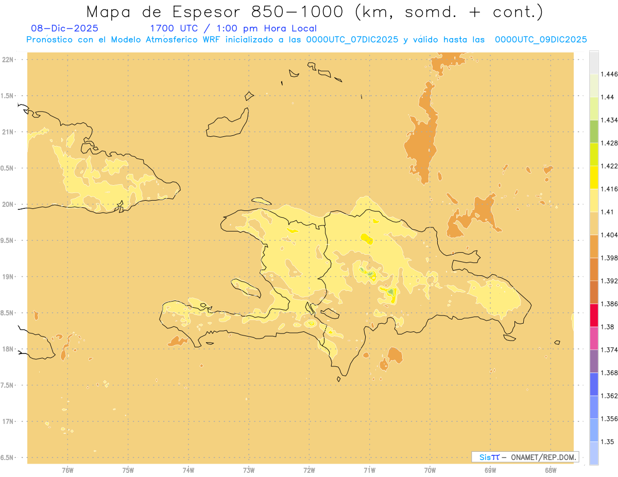618x477 pixels.
Task: Select the '8.5N' latitude label
Action: click(7, 313)
